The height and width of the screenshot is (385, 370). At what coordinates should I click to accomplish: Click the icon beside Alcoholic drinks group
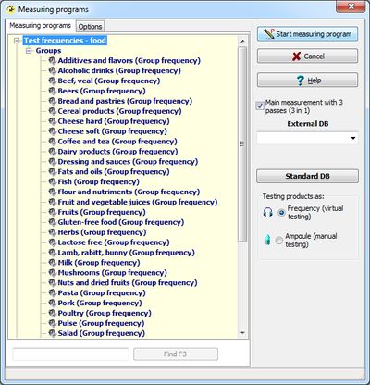(x=53, y=70)
